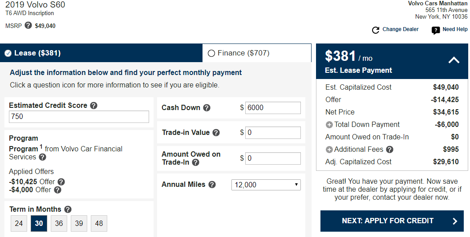Screen dimensions: 470x237
Task: Select the Finance ($707) radio option
Action: 211,53
